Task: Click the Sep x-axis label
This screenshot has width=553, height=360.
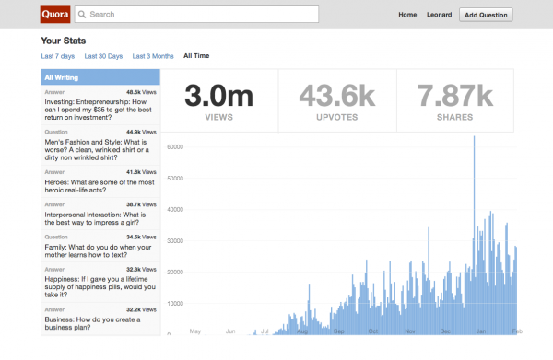Action: [x=339, y=331]
